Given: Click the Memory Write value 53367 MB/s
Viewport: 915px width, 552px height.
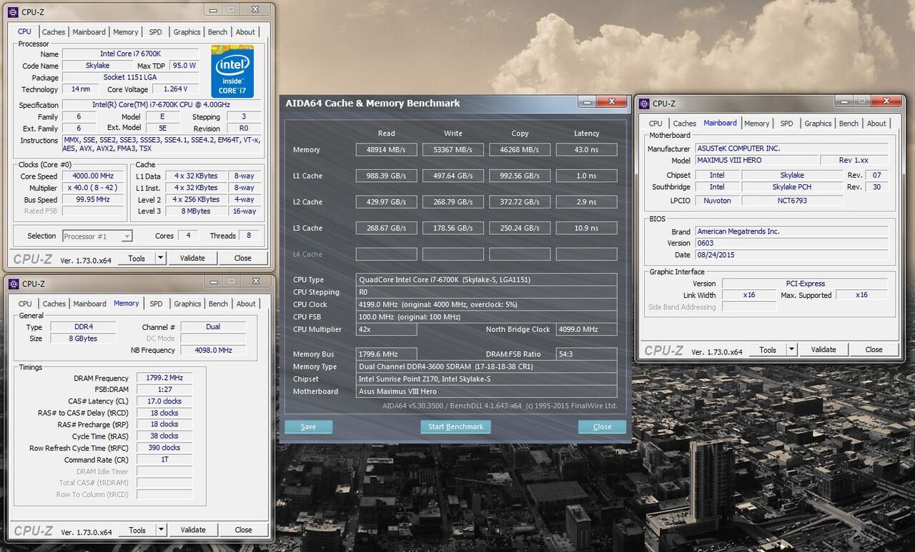Looking at the screenshot, I should (x=452, y=150).
